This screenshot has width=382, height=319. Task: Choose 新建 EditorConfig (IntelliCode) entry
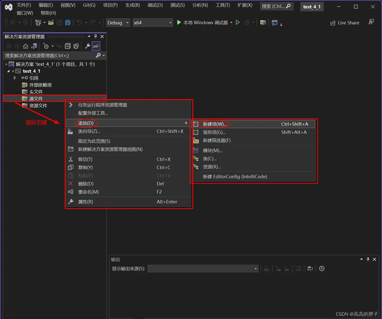click(253, 177)
